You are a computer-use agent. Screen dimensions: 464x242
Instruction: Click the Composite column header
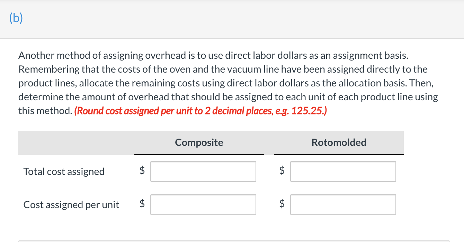[x=199, y=142]
